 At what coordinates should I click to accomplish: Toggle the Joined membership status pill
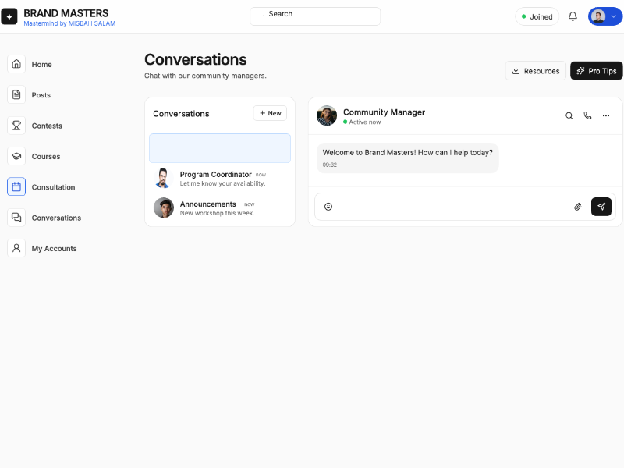click(537, 16)
